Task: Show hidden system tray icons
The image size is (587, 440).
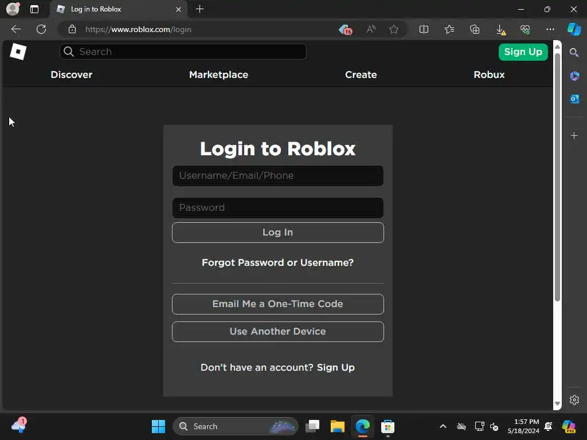Action: tap(443, 426)
